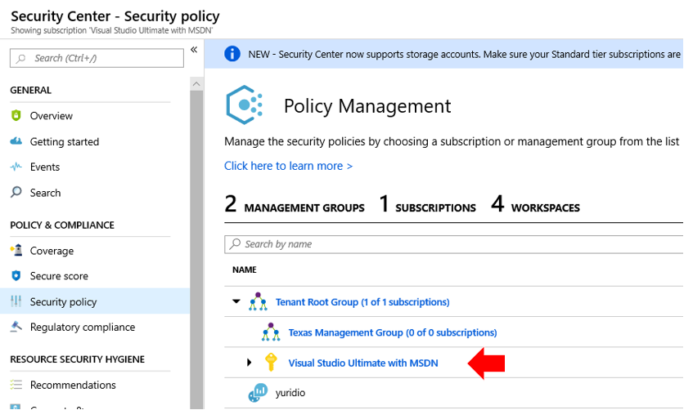Select the yuridio workspace row
The height and width of the screenshot is (419, 693).
click(x=454, y=394)
